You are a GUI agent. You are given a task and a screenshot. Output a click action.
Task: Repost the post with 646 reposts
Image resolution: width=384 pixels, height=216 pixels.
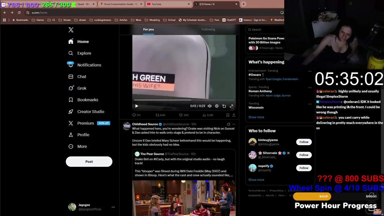click(x=160, y=115)
